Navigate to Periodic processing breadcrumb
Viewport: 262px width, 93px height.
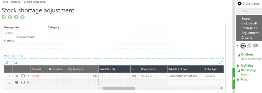click(x=34, y=2)
